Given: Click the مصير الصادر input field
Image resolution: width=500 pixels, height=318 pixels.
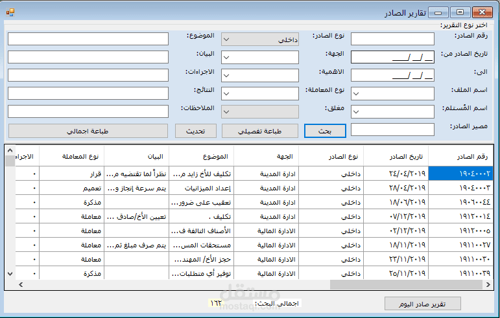Looking at the screenshot, I should point(392,130).
